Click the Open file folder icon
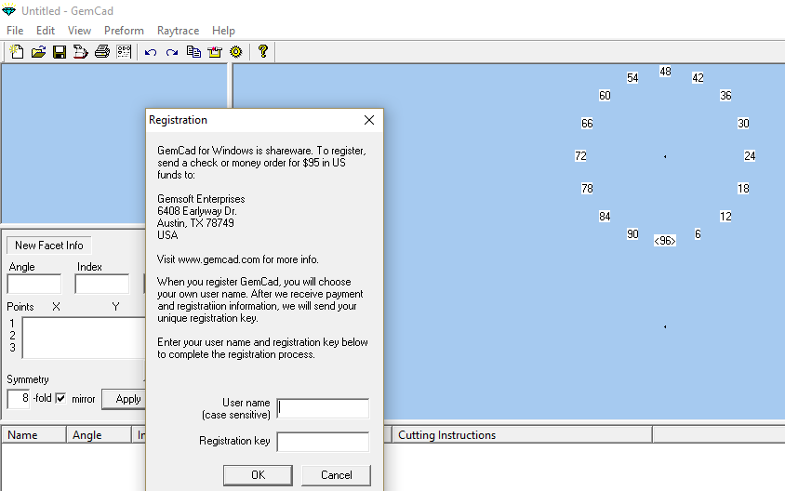 point(38,51)
